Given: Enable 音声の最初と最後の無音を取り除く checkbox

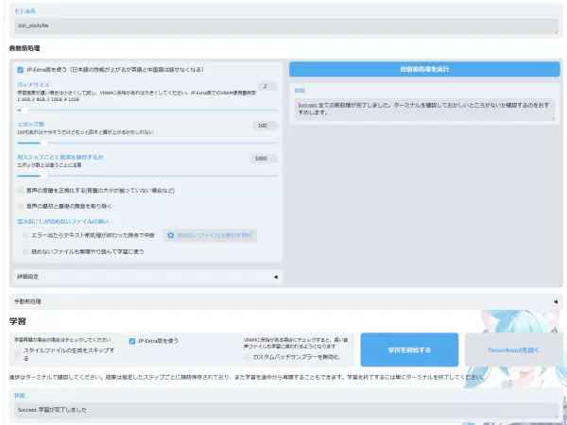Looking at the screenshot, I should point(20,206).
